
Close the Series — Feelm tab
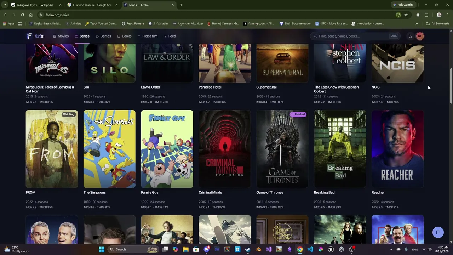coord(173,5)
